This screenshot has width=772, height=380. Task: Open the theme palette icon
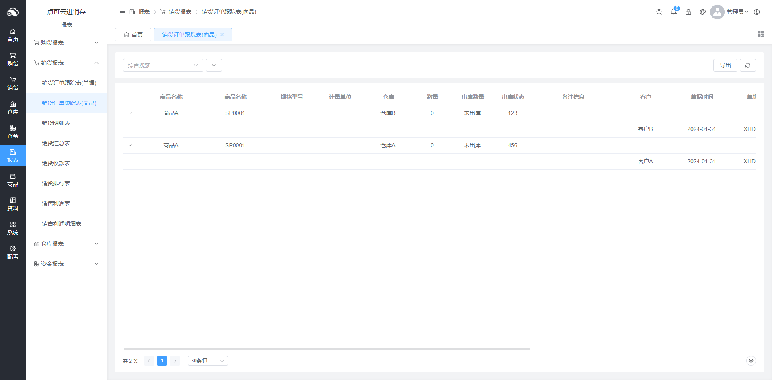pyautogui.click(x=703, y=12)
